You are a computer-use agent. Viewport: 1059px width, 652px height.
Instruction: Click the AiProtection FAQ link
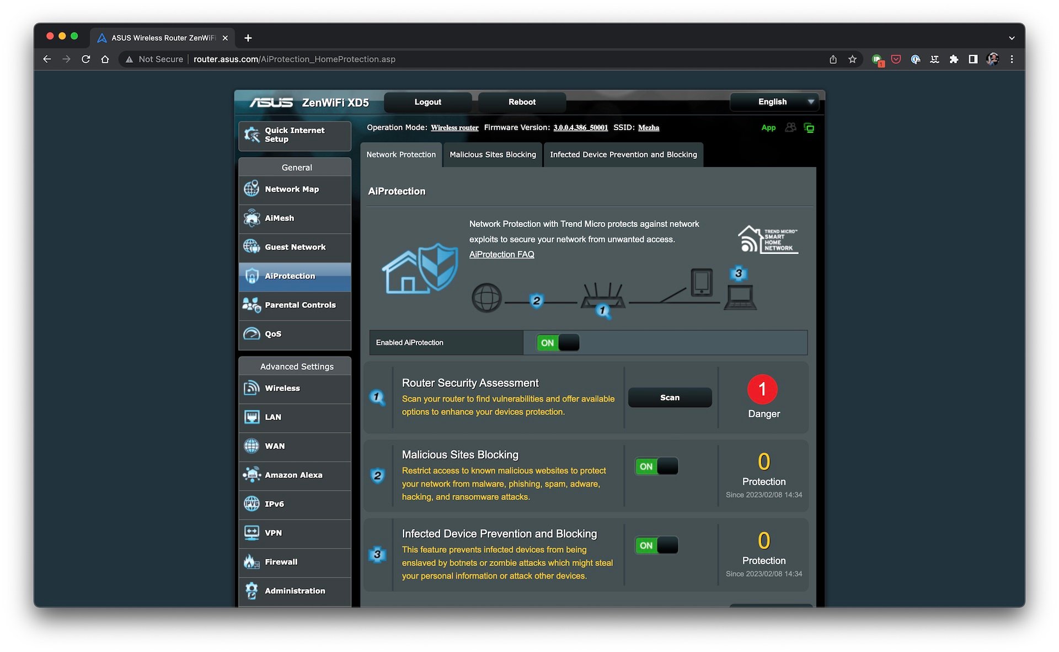(501, 254)
